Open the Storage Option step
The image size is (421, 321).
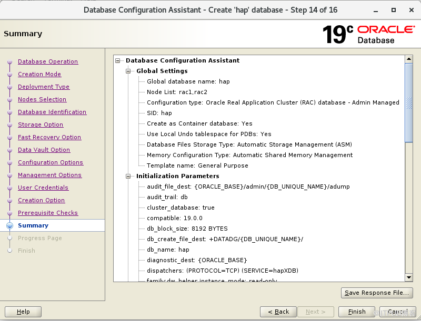tap(41, 125)
